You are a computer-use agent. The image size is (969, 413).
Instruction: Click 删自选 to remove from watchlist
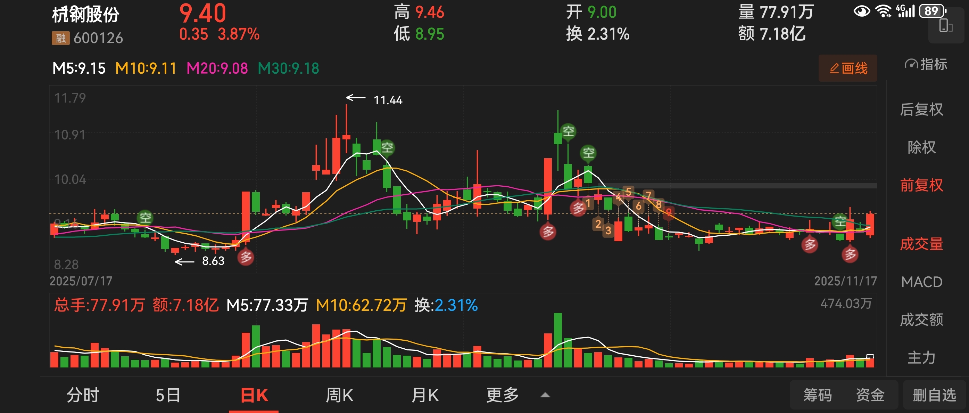pyautogui.click(x=934, y=395)
